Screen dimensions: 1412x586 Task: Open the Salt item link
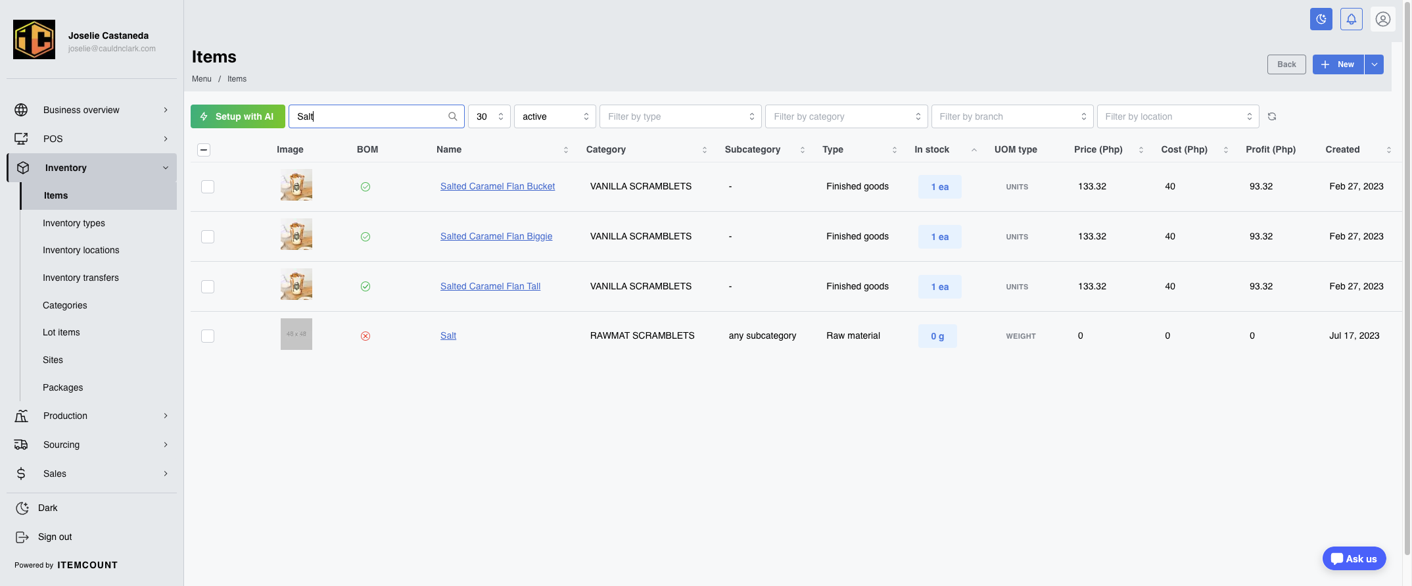tap(448, 335)
